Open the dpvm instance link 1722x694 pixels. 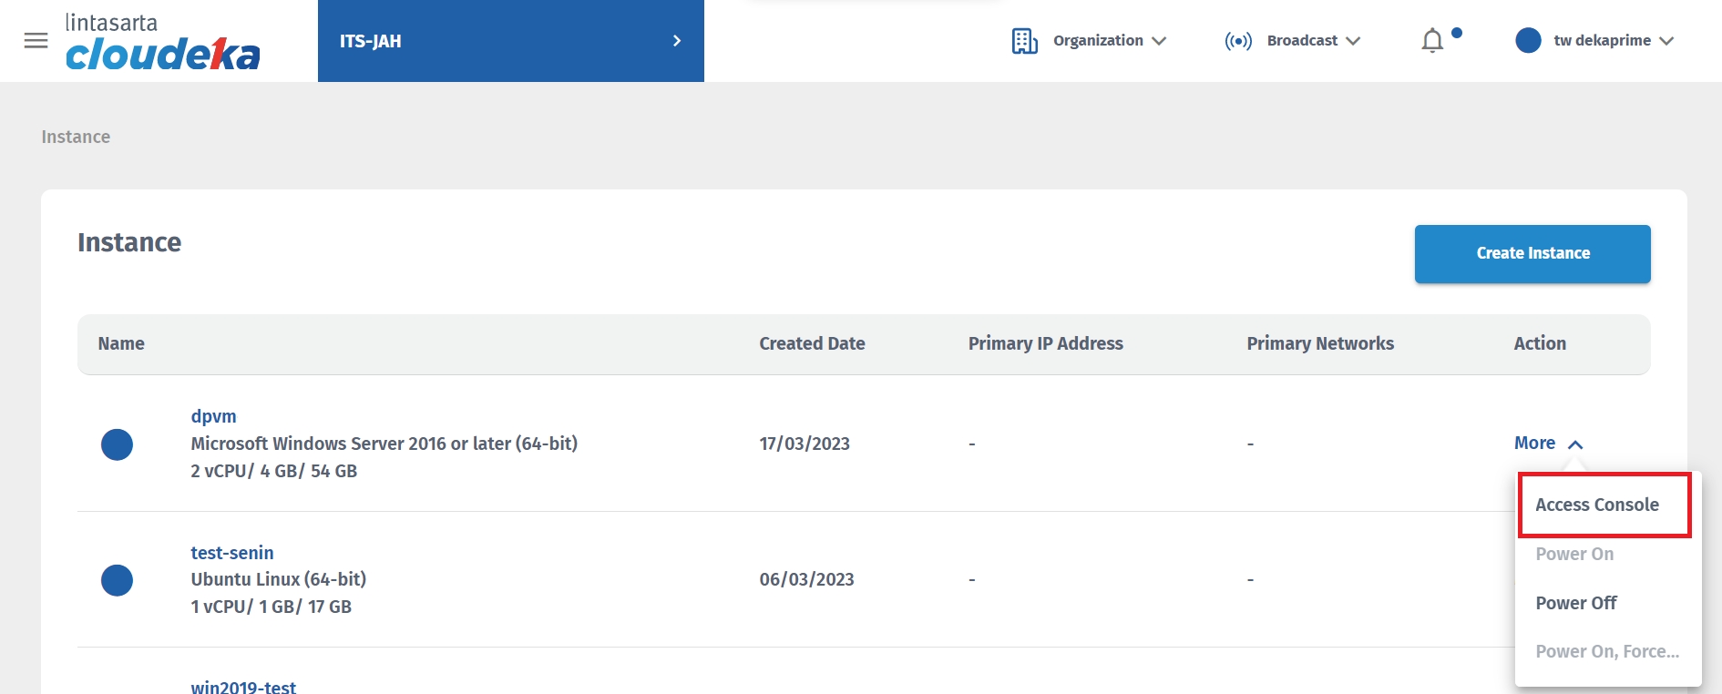tap(213, 416)
